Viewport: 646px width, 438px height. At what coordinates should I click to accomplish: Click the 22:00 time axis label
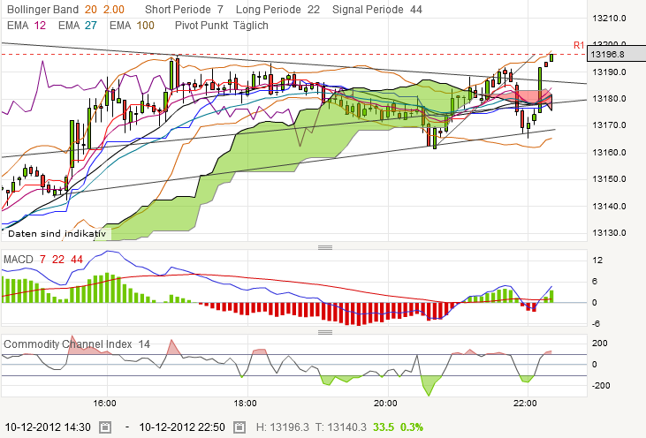point(525,404)
